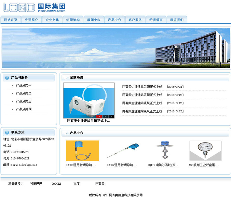The width and height of the screenshot is (231, 197).
Task: Expand the 产品分类四 category
Action: click(x=23, y=109)
